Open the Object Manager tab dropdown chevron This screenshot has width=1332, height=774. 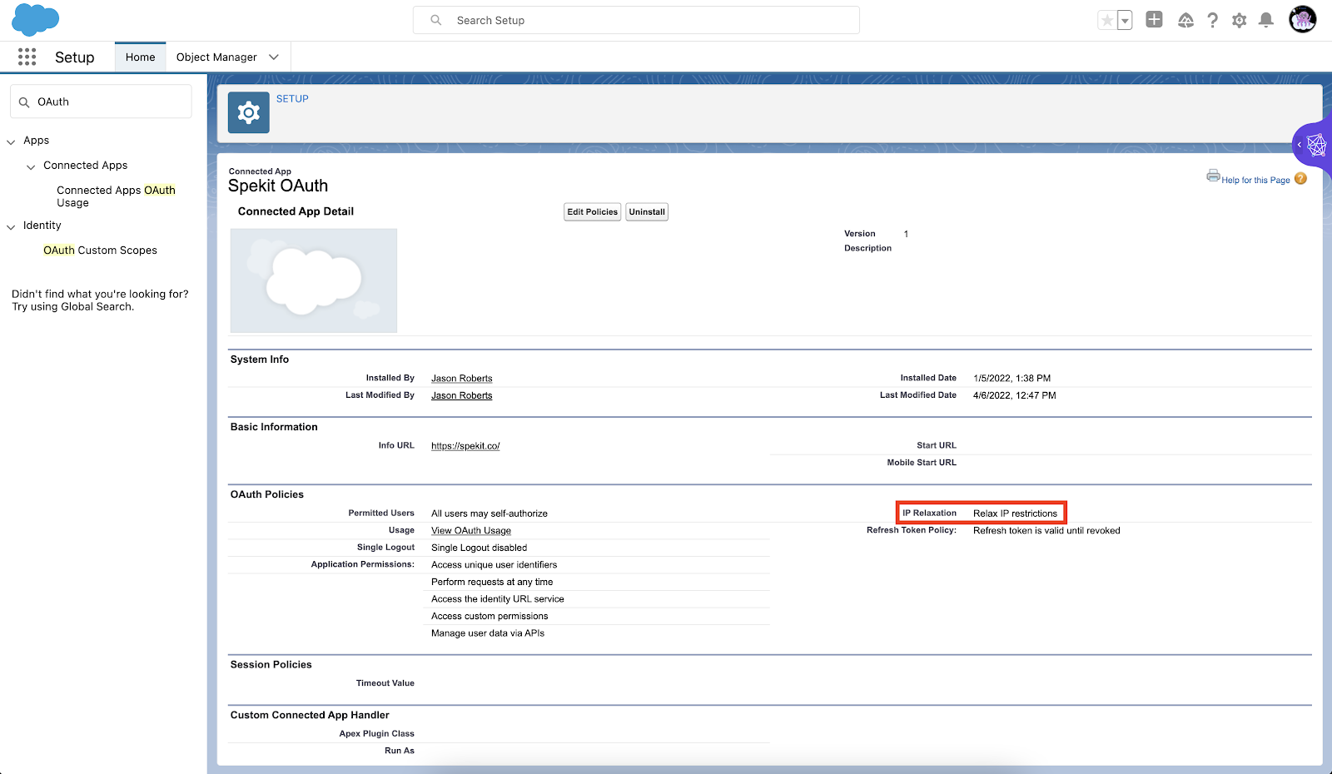(x=273, y=57)
